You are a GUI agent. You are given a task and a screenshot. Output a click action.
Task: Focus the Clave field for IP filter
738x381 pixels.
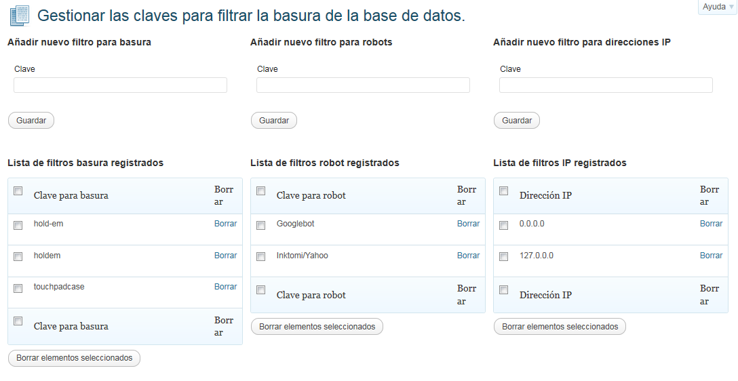coord(606,85)
